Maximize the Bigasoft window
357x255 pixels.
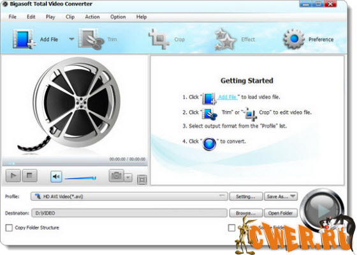(319, 4)
